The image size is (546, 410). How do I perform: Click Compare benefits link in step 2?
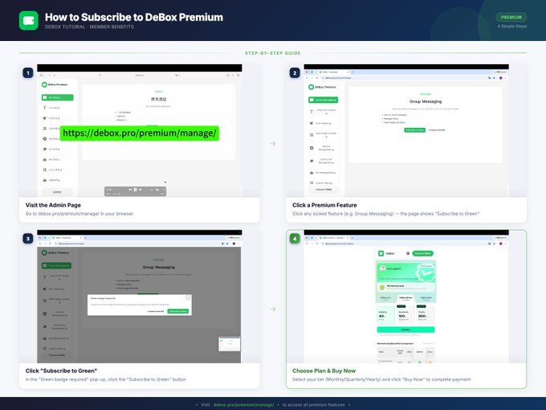coord(437,130)
